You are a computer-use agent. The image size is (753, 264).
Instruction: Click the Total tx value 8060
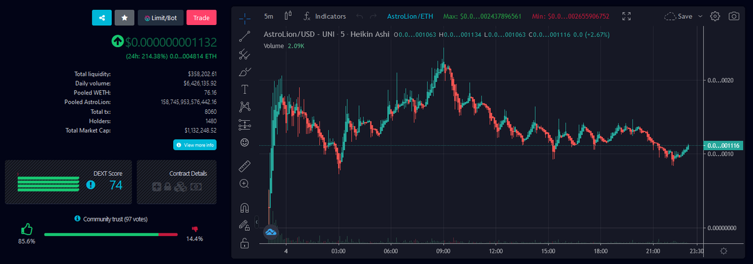pyautogui.click(x=211, y=111)
